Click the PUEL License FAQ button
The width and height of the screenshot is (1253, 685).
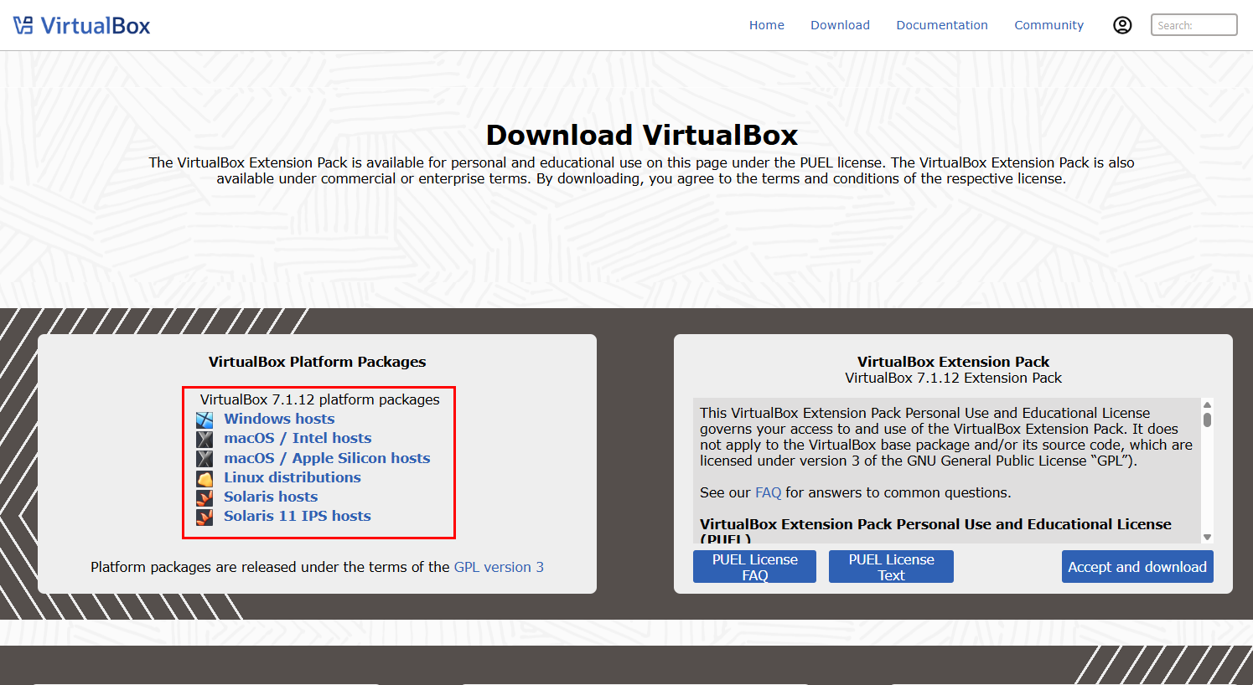[754, 567]
